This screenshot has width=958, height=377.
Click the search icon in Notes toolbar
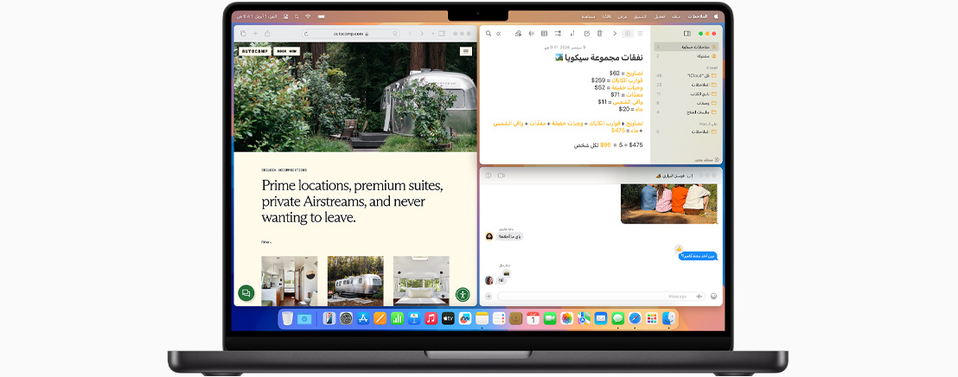click(x=488, y=34)
